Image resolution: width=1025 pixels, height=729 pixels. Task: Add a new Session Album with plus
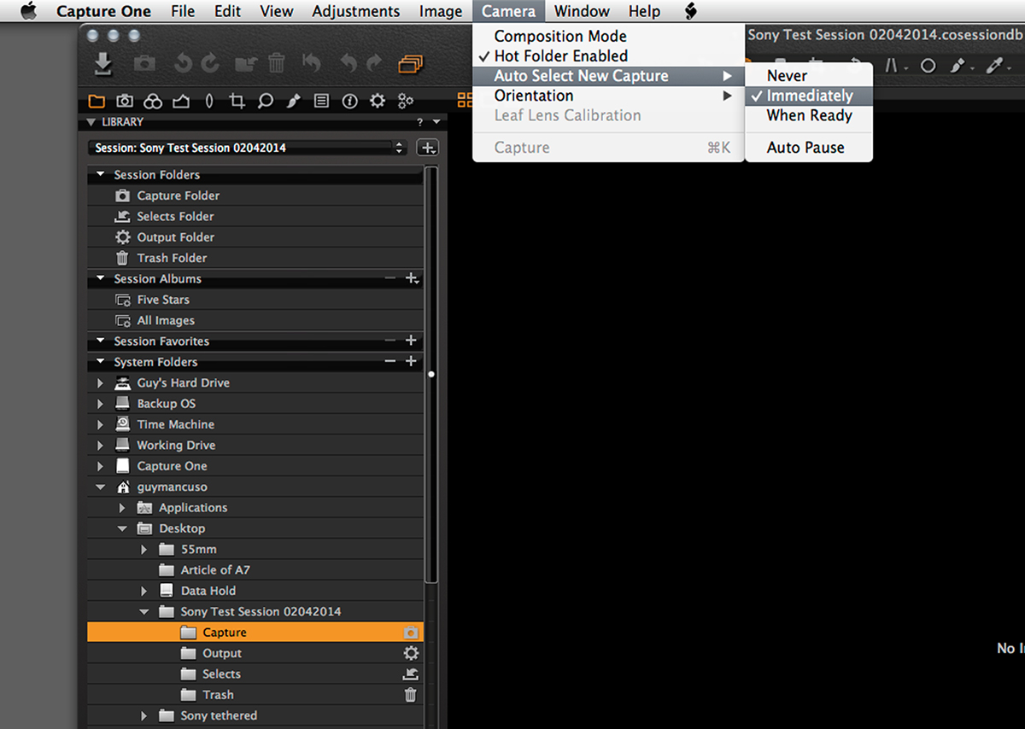(x=412, y=279)
